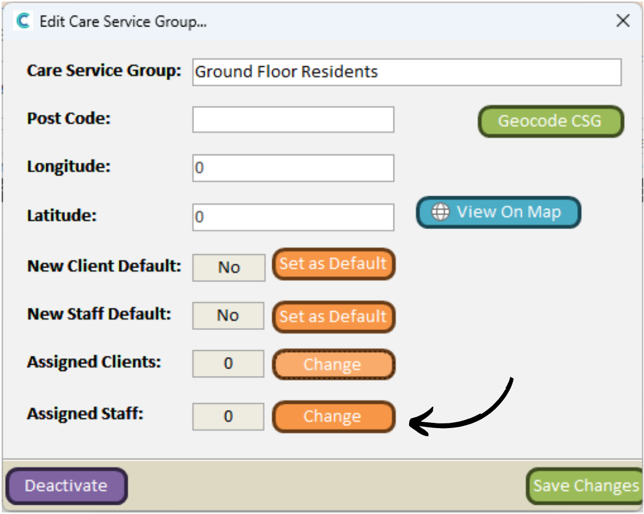Click the 'Post Code:' label

pyautogui.click(x=69, y=119)
